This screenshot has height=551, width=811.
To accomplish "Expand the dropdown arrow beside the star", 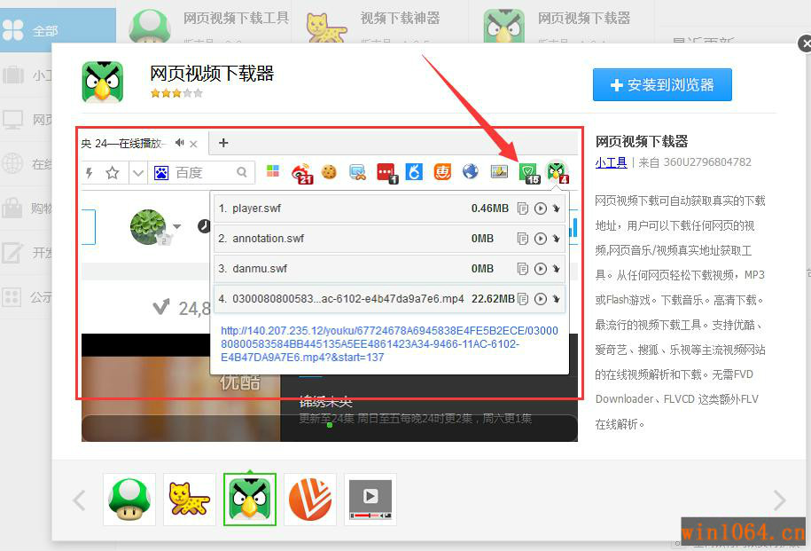I will [137, 172].
